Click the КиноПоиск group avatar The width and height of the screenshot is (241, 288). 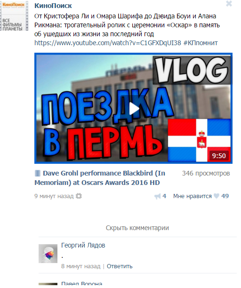click(14, 16)
